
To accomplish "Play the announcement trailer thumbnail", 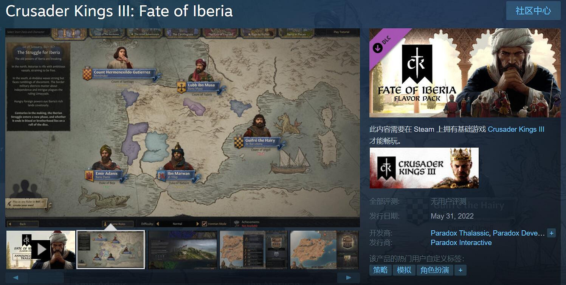I will (x=41, y=250).
